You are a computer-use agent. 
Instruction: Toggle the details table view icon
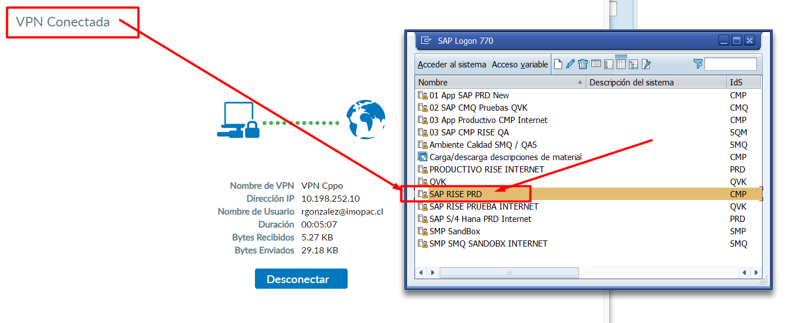pyautogui.click(x=621, y=64)
